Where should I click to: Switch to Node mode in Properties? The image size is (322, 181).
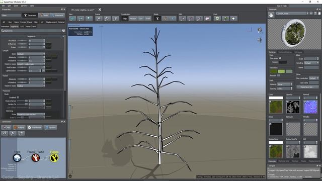pos(44,15)
